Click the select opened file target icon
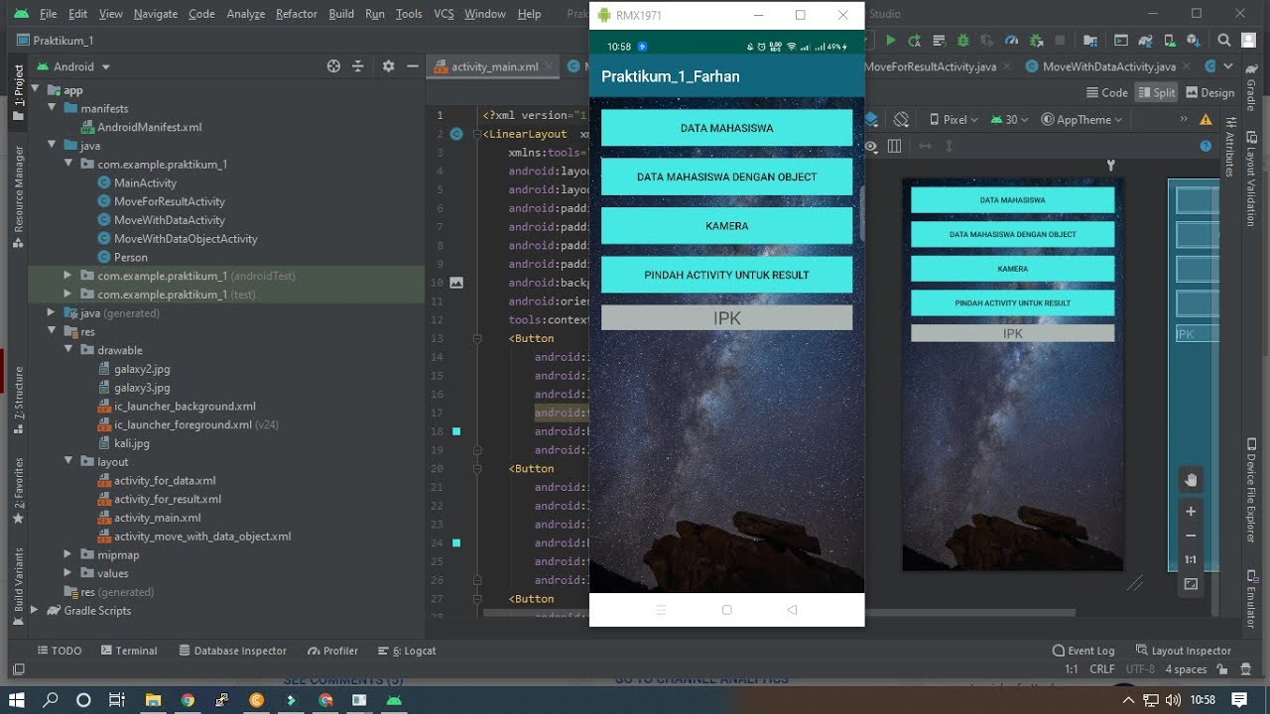The image size is (1270, 714). click(x=333, y=66)
